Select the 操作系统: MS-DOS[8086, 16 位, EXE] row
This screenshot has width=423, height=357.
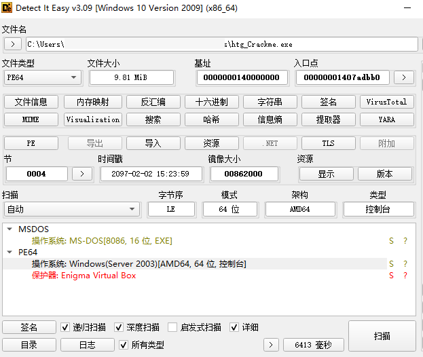point(102,240)
